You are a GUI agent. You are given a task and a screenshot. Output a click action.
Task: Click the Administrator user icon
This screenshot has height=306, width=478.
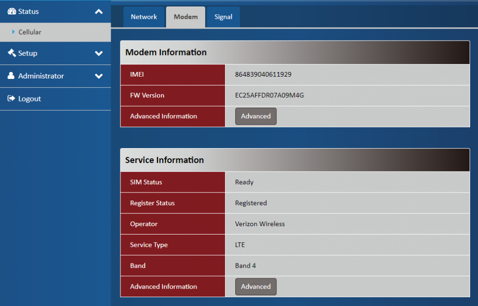click(x=12, y=76)
